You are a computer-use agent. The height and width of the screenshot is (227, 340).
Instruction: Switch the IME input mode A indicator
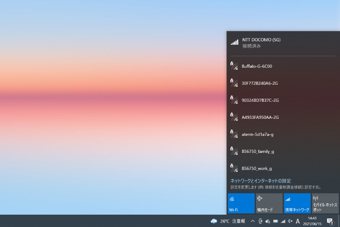[x=298, y=221]
